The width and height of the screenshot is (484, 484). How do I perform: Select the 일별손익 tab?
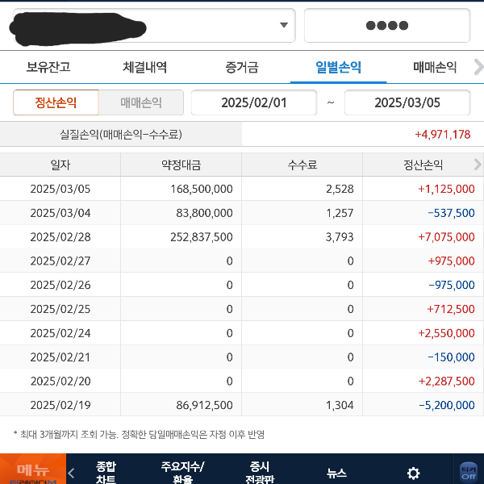[x=338, y=67]
